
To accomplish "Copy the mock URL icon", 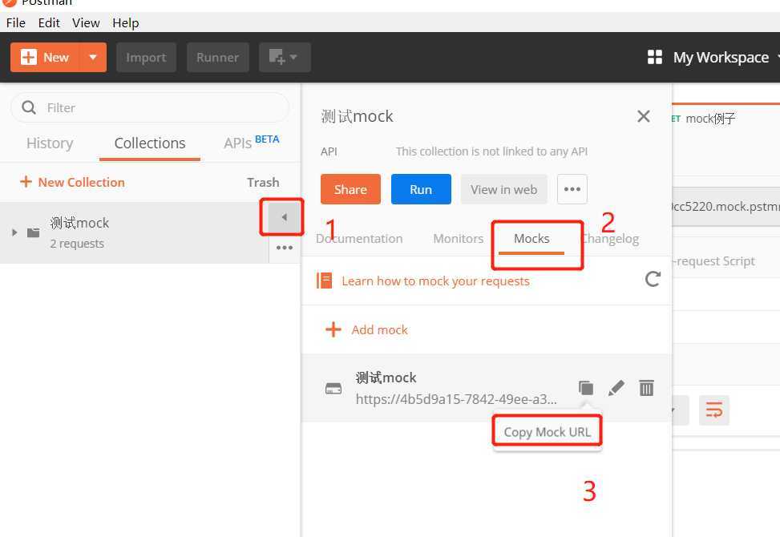I will tap(586, 388).
